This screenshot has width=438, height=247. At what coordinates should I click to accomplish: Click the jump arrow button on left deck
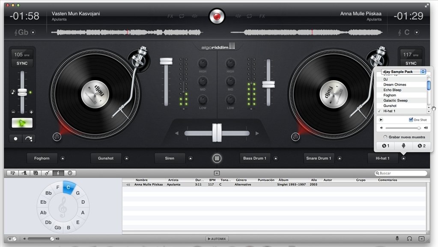tap(29, 138)
